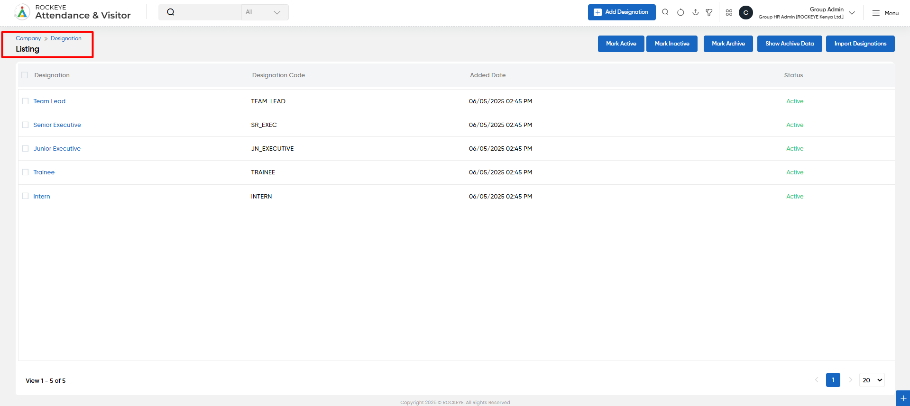This screenshot has width=910, height=406.
Task: Sort by Designation Code column header
Action: pos(278,75)
